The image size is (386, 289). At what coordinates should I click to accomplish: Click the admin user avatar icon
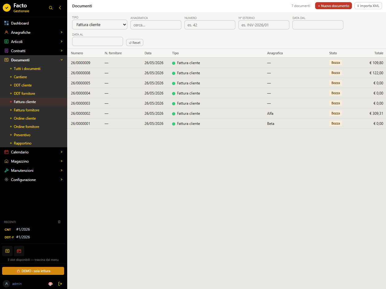(x=6, y=284)
